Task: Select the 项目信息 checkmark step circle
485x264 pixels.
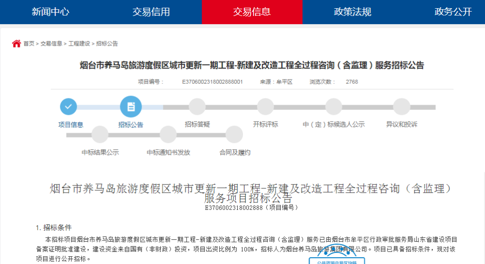Action: tap(68, 107)
